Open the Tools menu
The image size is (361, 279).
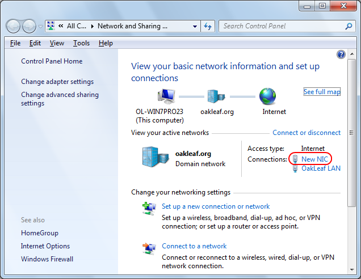(81, 43)
